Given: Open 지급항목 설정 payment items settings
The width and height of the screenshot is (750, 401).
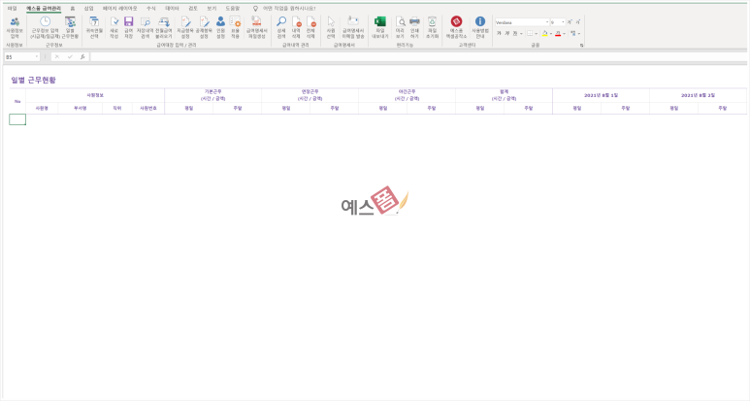Looking at the screenshot, I should click(x=185, y=28).
